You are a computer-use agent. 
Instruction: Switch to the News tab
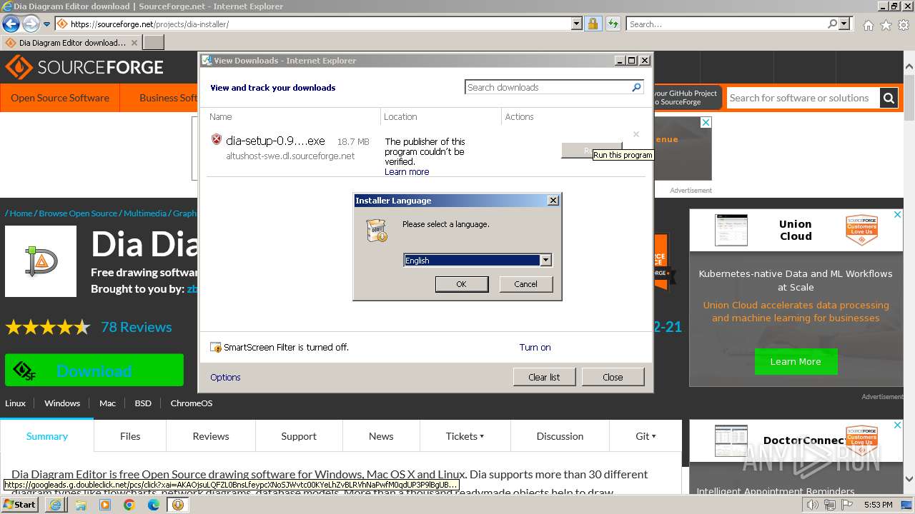[x=381, y=436]
